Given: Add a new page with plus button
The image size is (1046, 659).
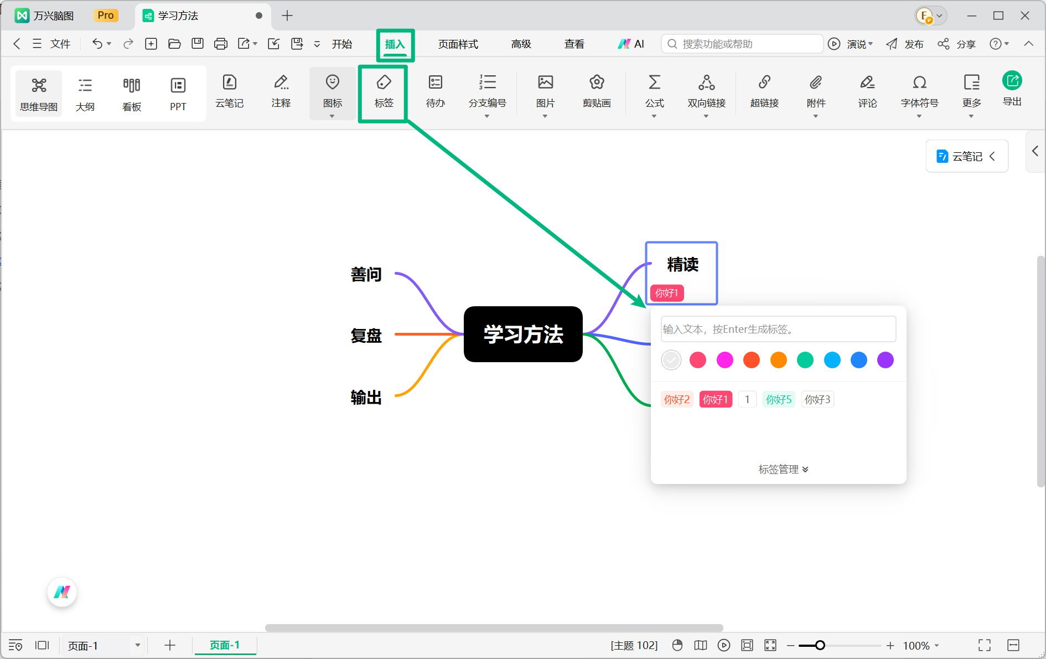Looking at the screenshot, I should click(x=170, y=645).
